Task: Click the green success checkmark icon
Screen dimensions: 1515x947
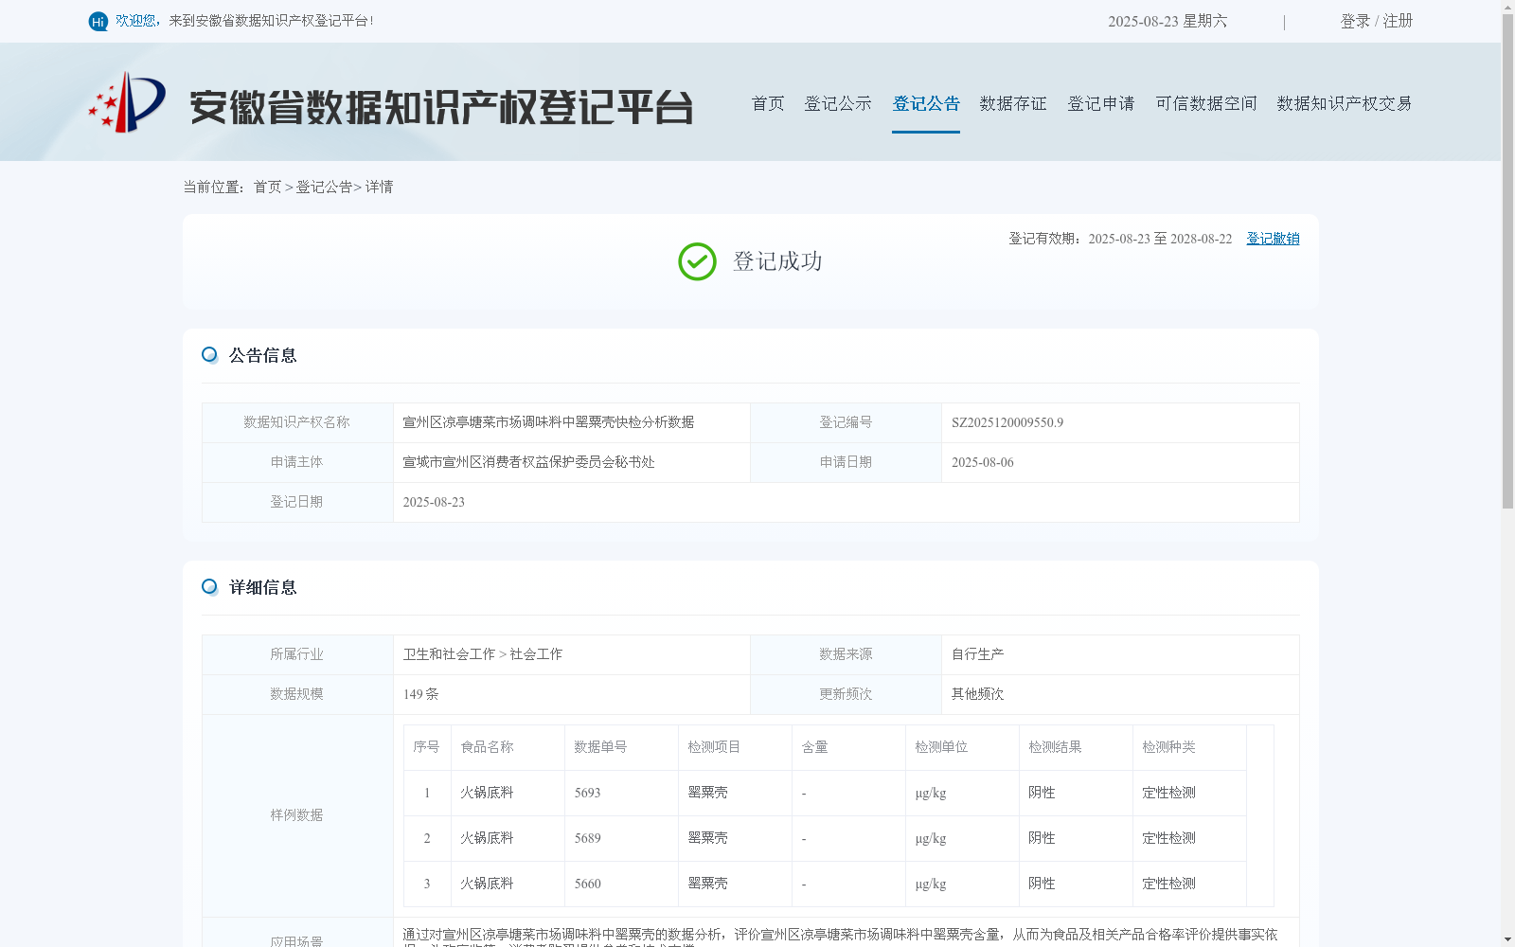Action: pyautogui.click(x=697, y=261)
